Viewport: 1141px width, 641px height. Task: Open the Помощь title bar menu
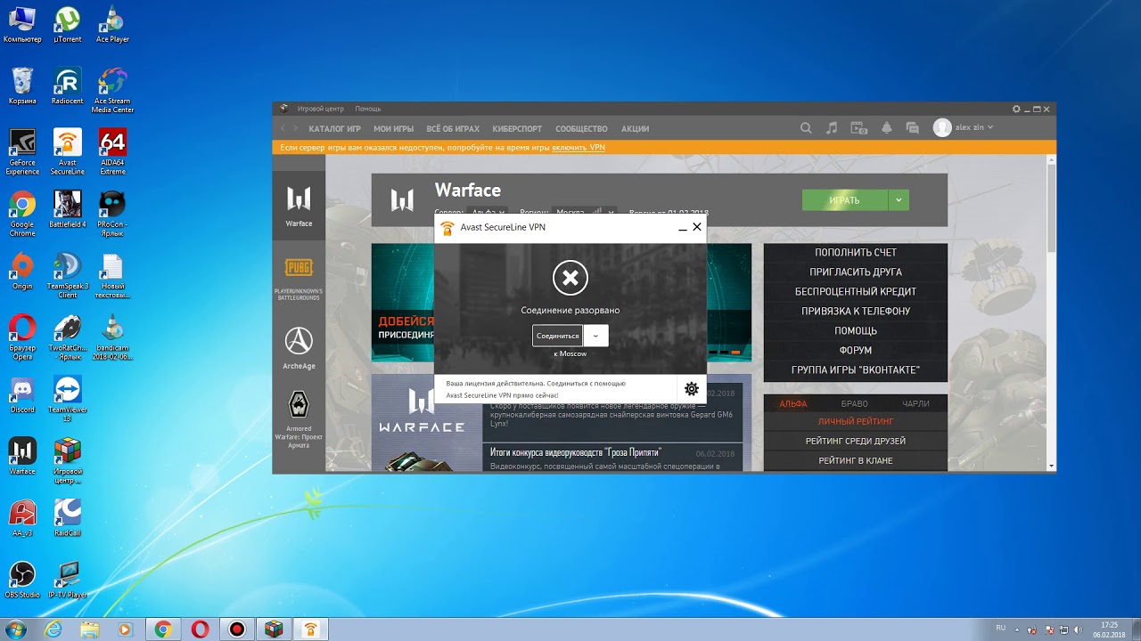point(368,109)
